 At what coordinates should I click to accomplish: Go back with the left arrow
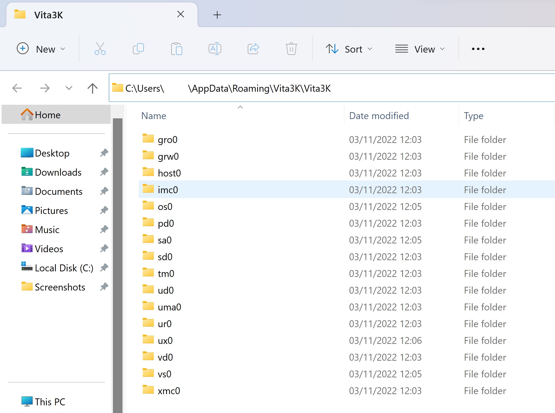point(17,88)
